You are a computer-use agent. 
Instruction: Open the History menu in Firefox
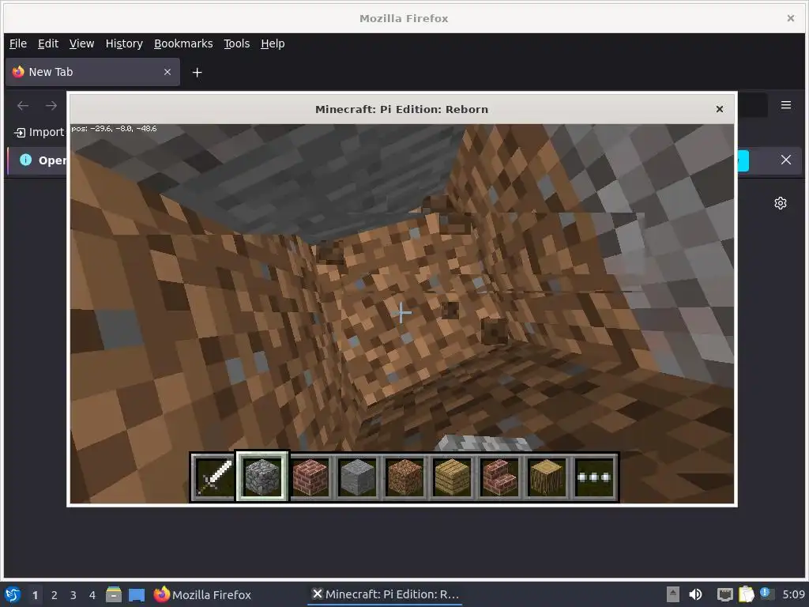pos(124,44)
